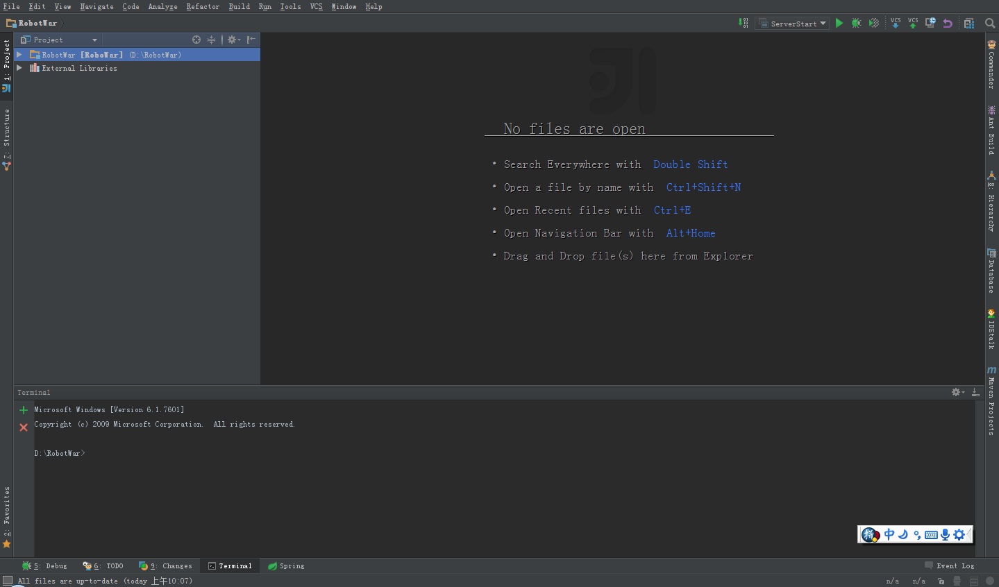The width and height of the screenshot is (999, 587).
Task: Open the ServerStart run configuration dropdown
Action: click(x=793, y=24)
